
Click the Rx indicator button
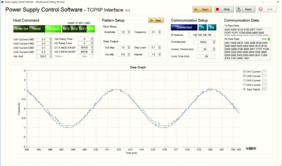[212, 27]
